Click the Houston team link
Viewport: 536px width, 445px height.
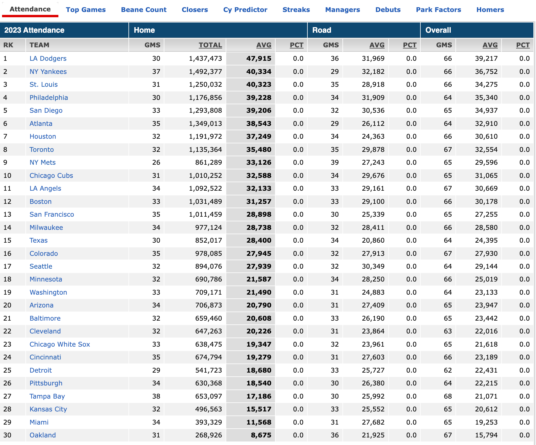43,136
